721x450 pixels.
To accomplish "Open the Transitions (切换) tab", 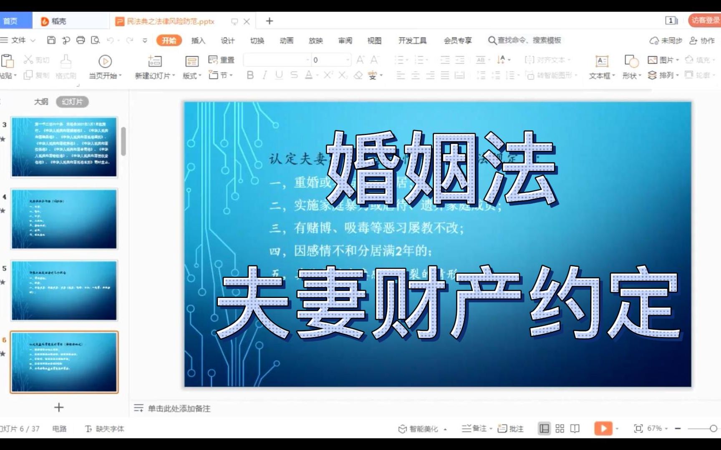I will (x=257, y=40).
